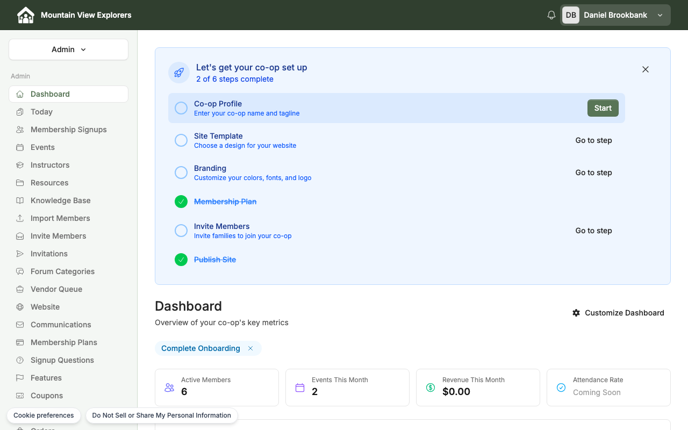Toggle the Branding step circle
Viewport: 688px width, 430px height.
[181, 173]
